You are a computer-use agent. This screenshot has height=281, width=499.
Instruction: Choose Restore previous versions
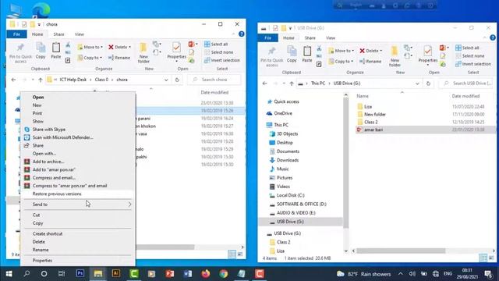pos(57,194)
